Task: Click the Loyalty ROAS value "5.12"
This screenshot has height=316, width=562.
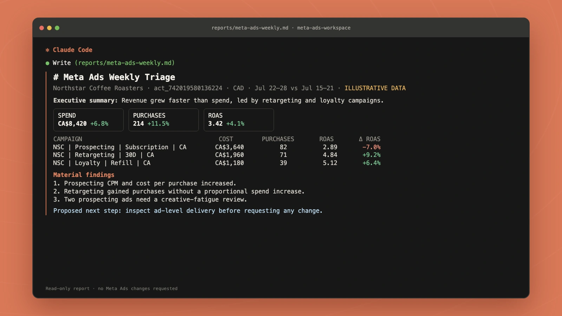Action: tap(330, 163)
